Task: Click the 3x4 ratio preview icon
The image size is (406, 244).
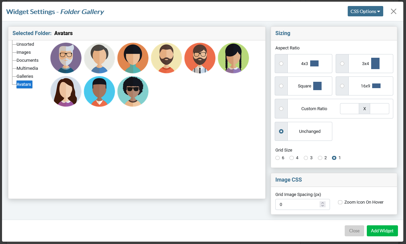Action: 375,63
